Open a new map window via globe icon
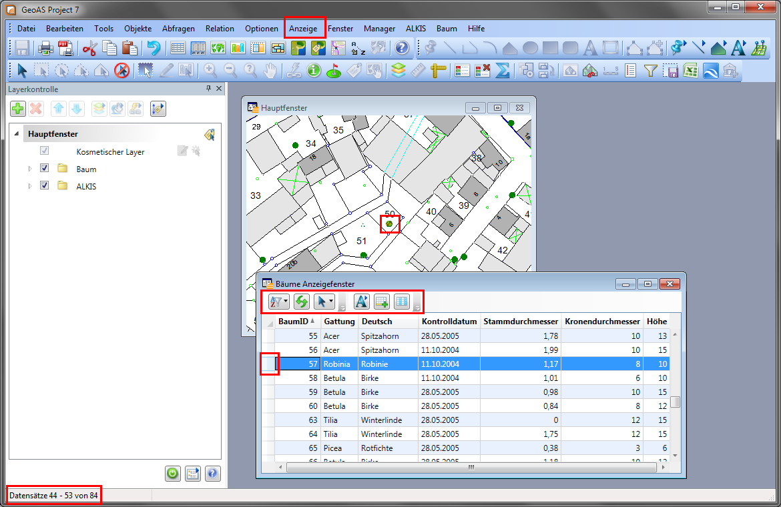781x507 pixels. [218, 48]
